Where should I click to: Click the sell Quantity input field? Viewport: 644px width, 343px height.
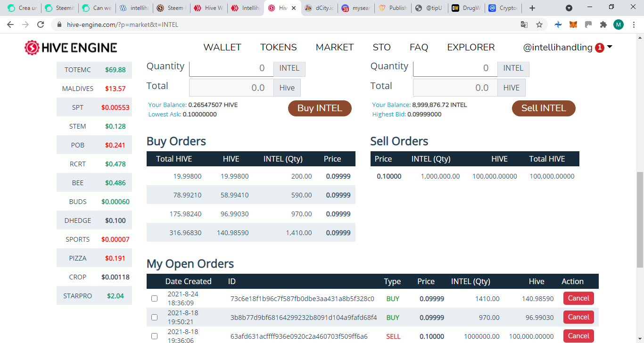click(x=455, y=68)
